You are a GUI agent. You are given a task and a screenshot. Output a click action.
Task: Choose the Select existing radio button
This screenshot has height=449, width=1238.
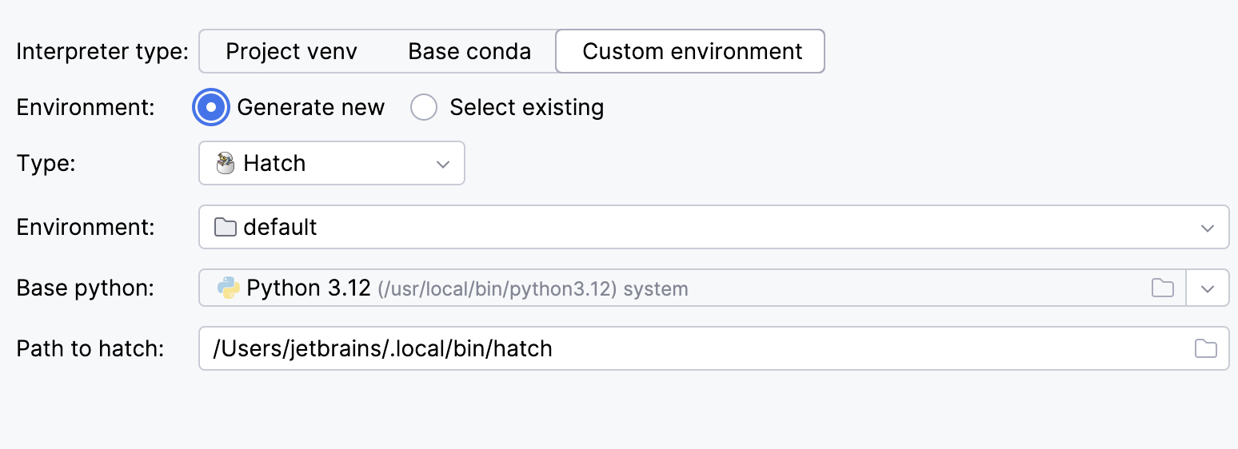click(x=424, y=107)
